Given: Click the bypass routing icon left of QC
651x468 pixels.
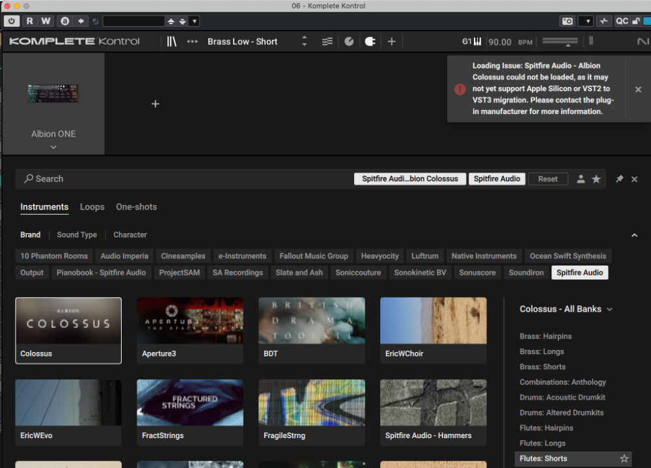Looking at the screenshot, I should (603, 21).
